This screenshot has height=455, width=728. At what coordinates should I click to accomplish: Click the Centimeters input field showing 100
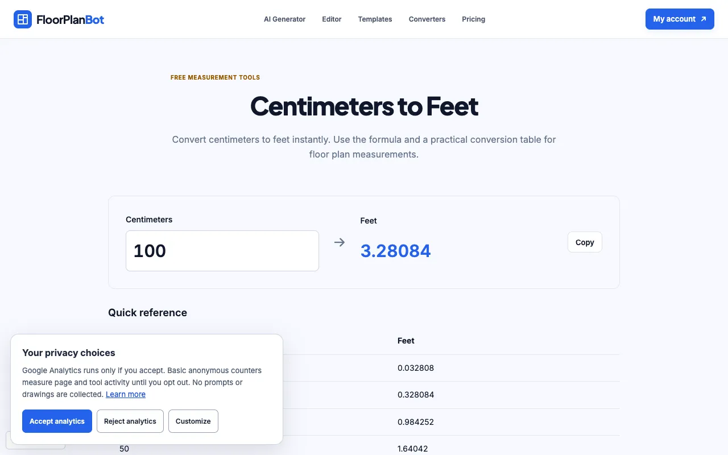(222, 251)
